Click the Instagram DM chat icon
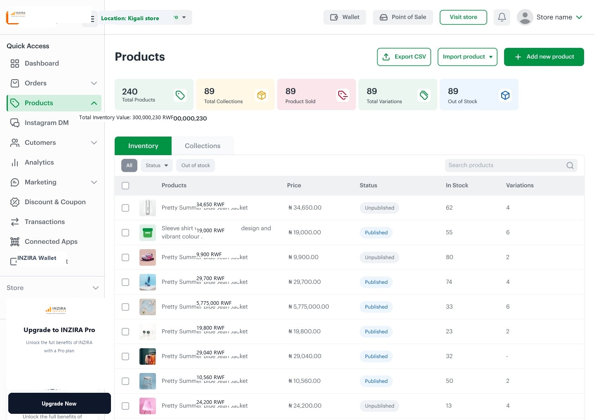594x420 pixels. coord(15,123)
